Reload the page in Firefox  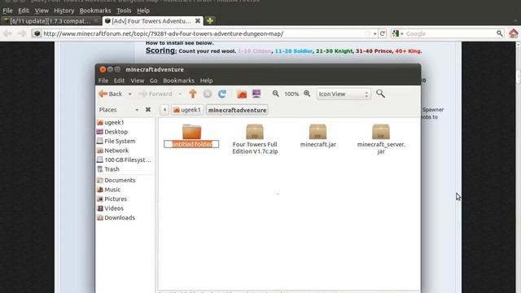click(383, 33)
